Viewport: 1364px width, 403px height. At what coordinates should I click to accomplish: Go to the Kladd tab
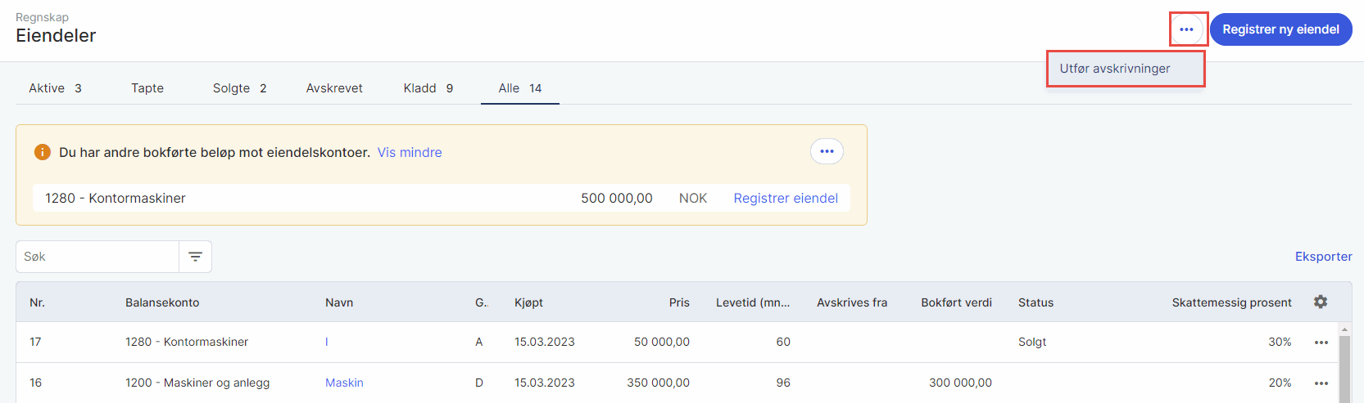[428, 88]
